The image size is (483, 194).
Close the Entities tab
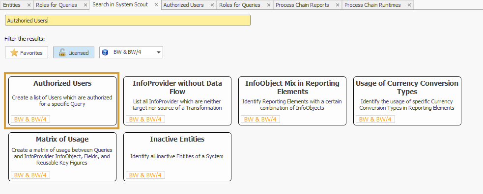[x=28, y=5]
